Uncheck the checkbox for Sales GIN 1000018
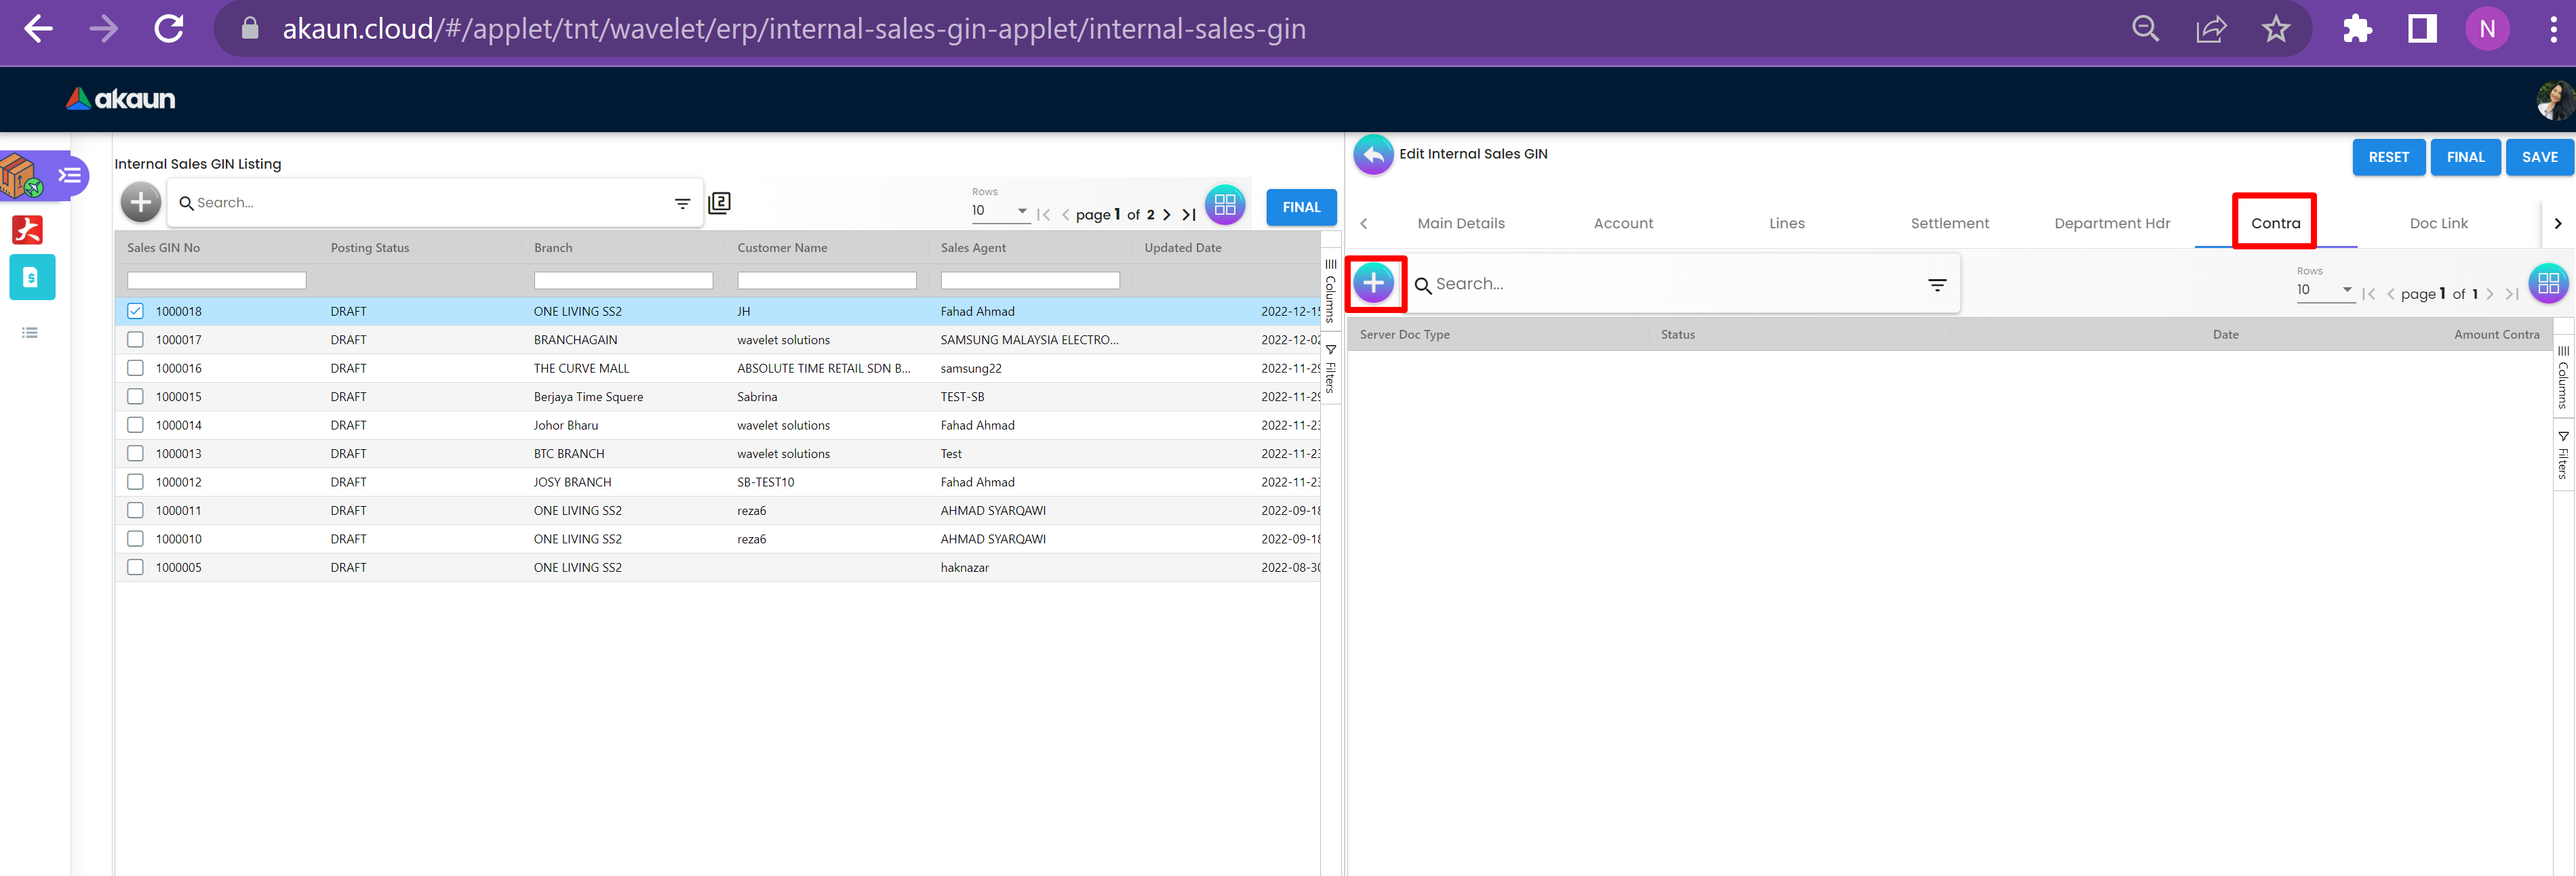The image size is (2576, 876). point(135,312)
